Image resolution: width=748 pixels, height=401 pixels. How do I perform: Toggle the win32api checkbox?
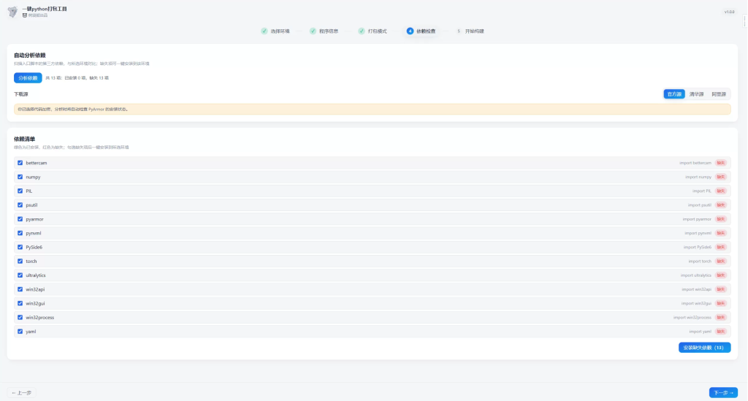[20, 289]
